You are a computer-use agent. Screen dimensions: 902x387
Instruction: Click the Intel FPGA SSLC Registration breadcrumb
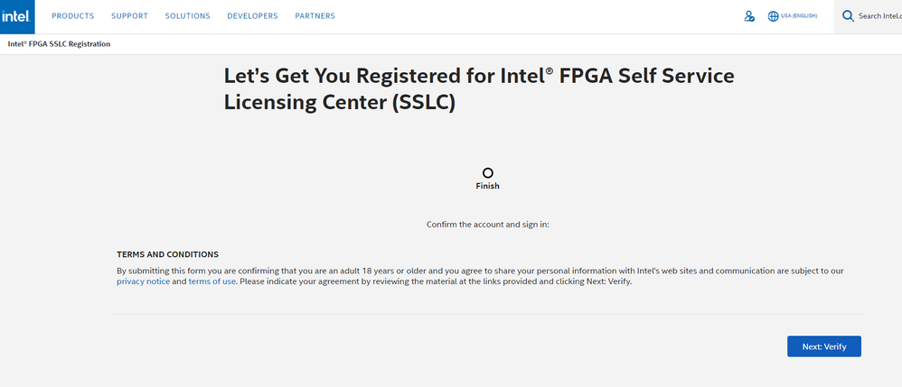coord(59,44)
